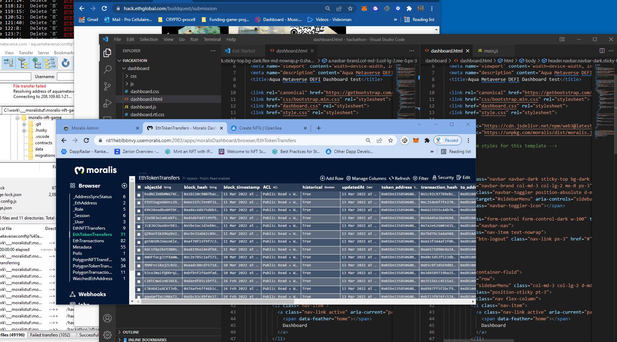
Task: Open MetaMask fox extension in Moralis browser
Action: click(416, 140)
